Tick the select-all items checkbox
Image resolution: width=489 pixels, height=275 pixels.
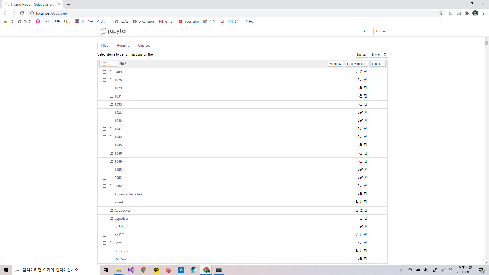(104, 64)
